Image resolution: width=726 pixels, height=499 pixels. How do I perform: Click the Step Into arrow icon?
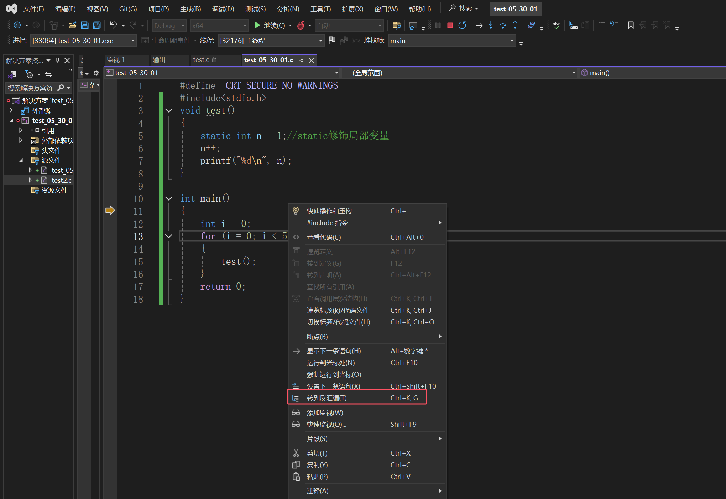(491, 25)
